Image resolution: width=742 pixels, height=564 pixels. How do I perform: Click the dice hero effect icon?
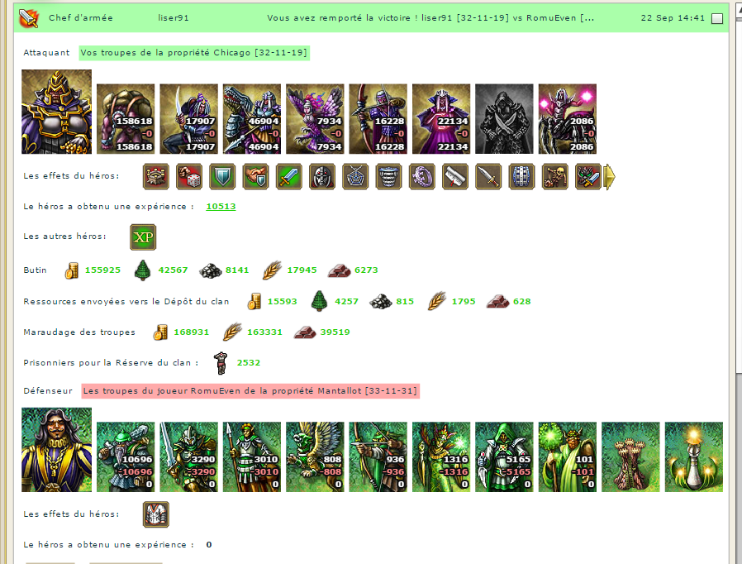tap(189, 177)
